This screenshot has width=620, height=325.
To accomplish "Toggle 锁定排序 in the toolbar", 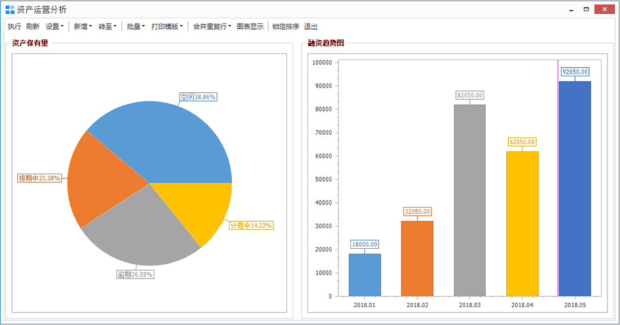I will click(x=286, y=26).
